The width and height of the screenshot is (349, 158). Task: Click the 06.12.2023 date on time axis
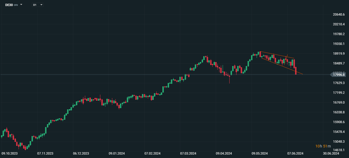(x=81, y=153)
